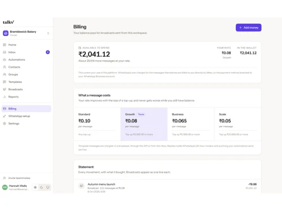Click the Your Rate ₹0.08 value
The height and width of the screenshot is (211, 282).
coord(226,53)
